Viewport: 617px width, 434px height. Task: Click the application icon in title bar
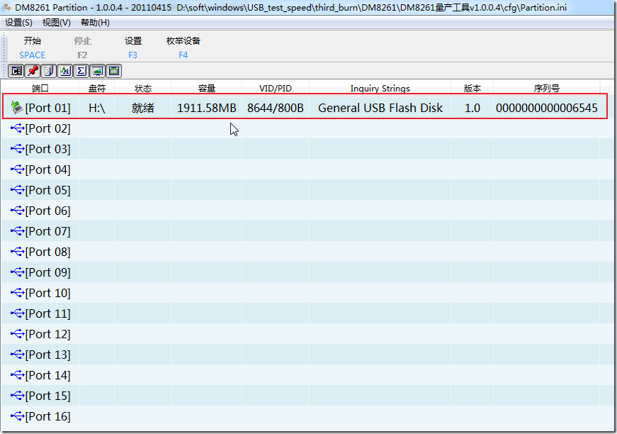(6, 7)
